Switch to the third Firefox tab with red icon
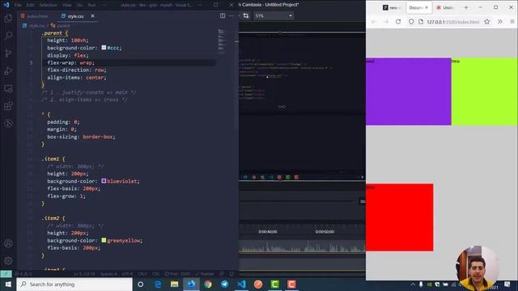 pos(444,7)
